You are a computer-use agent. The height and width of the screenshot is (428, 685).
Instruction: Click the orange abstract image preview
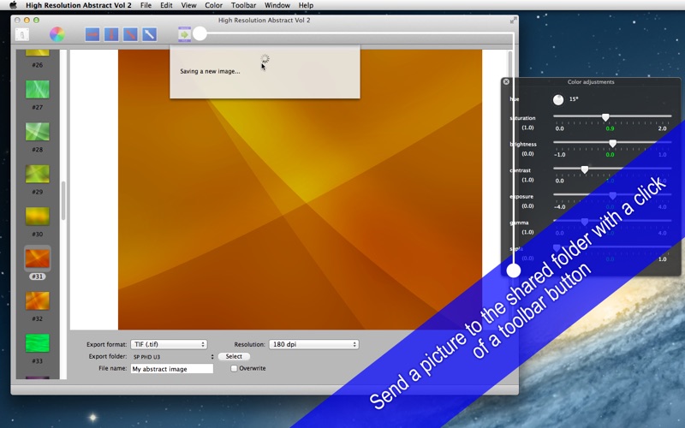click(x=300, y=189)
